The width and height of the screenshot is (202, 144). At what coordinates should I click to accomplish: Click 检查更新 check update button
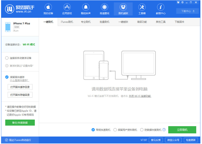191,140
